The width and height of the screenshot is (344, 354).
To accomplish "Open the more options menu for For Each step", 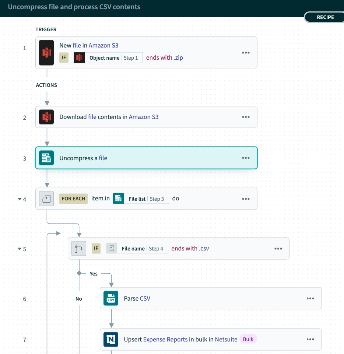I will (x=246, y=199).
